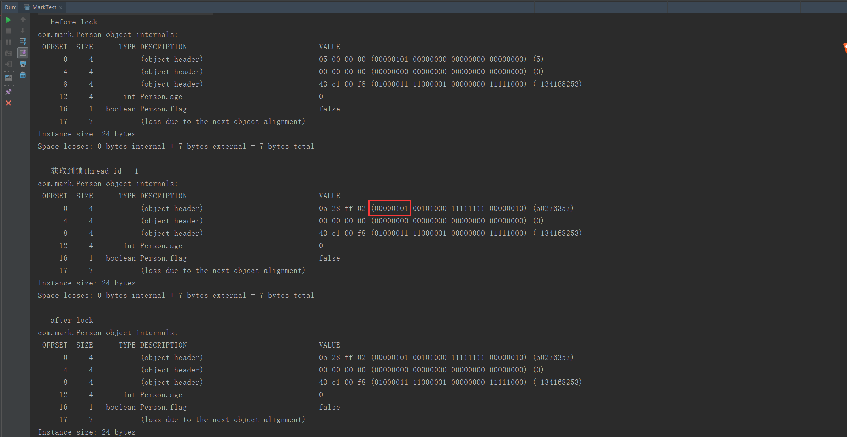Close the MarkTest tab using its x

pyautogui.click(x=61, y=7)
